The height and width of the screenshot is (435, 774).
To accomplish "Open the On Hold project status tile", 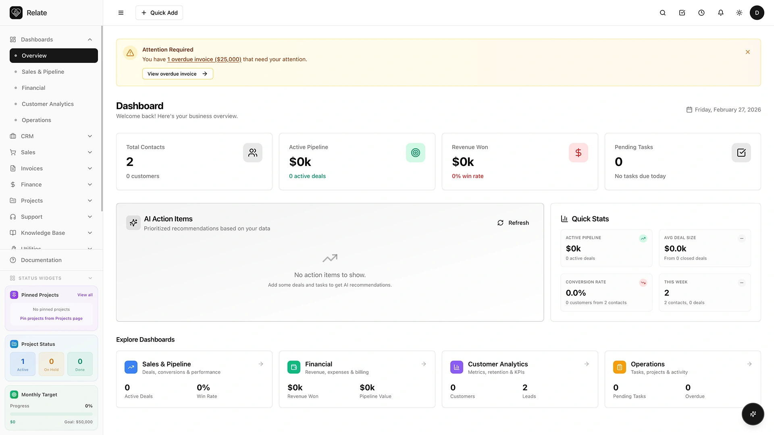I will point(51,364).
